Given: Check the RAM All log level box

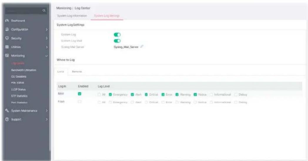Looking at the screenshot, I should tap(99, 94).
